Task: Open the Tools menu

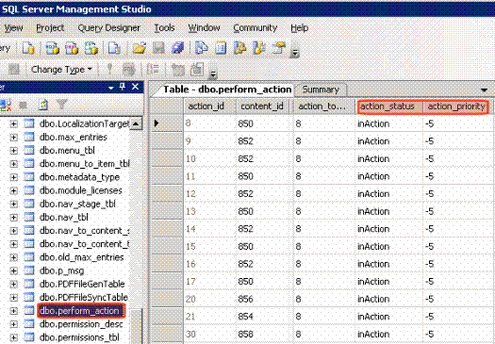Action: point(164,28)
